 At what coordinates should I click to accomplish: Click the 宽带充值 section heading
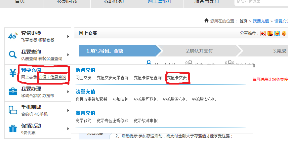[85, 113]
